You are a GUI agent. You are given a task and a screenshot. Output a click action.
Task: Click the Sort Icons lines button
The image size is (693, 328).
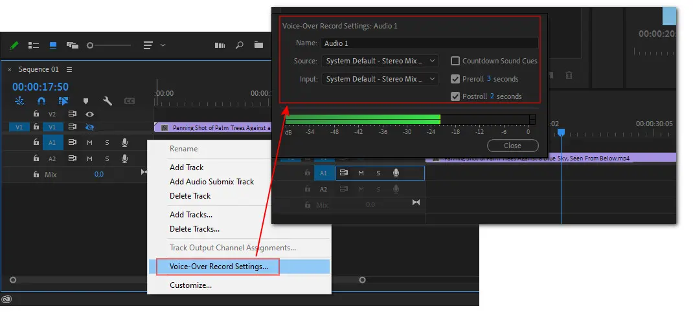148,45
